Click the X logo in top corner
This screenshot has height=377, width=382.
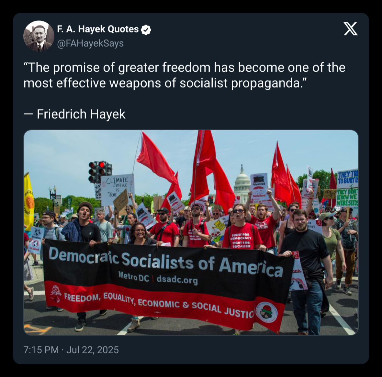(351, 29)
